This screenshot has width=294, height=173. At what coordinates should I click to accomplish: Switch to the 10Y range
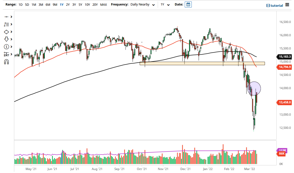point(87,4)
